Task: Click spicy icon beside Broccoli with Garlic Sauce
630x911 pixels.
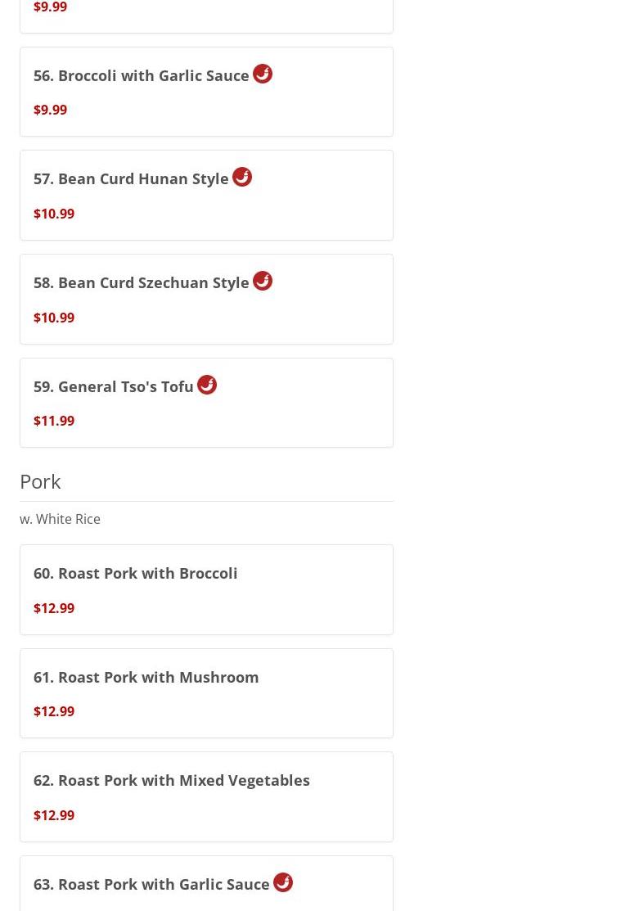Action: tap(263, 74)
